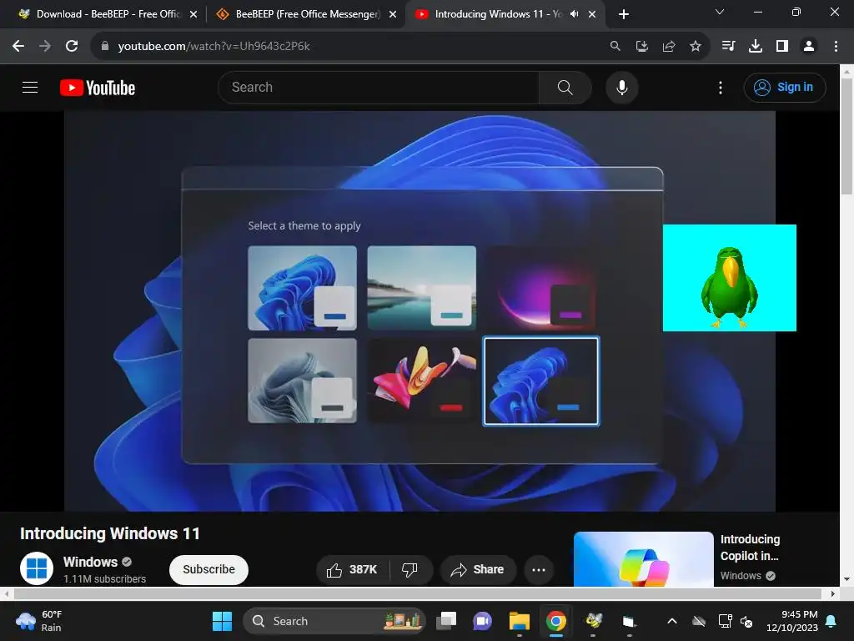Click the address bar URL
The height and width of the screenshot is (641, 854).
click(x=213, y=47)
